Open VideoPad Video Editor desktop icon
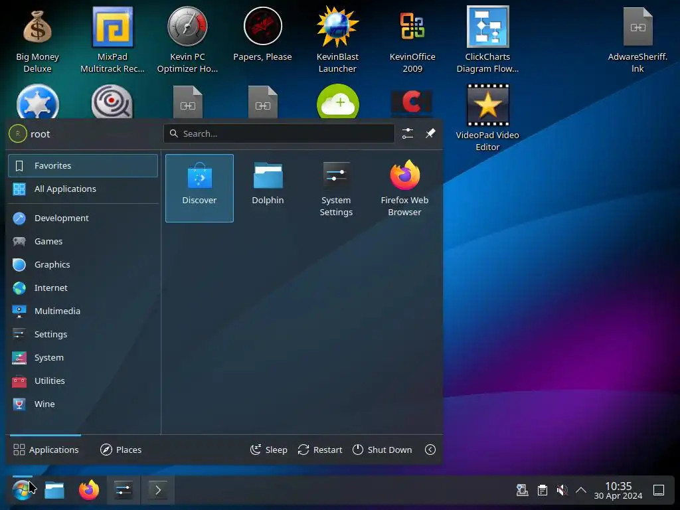The height and width of the screenshot is (510, 680). pos(487,118)
